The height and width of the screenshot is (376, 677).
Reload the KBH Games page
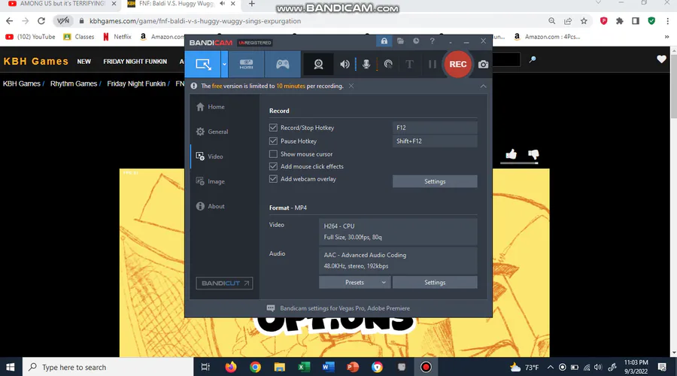click(41, 21)
